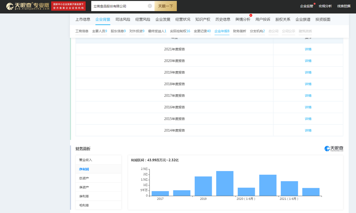Select 总资产 in the financial analysis list
Viewport: 356px width, 213px height.
click(x=84, y=178)
